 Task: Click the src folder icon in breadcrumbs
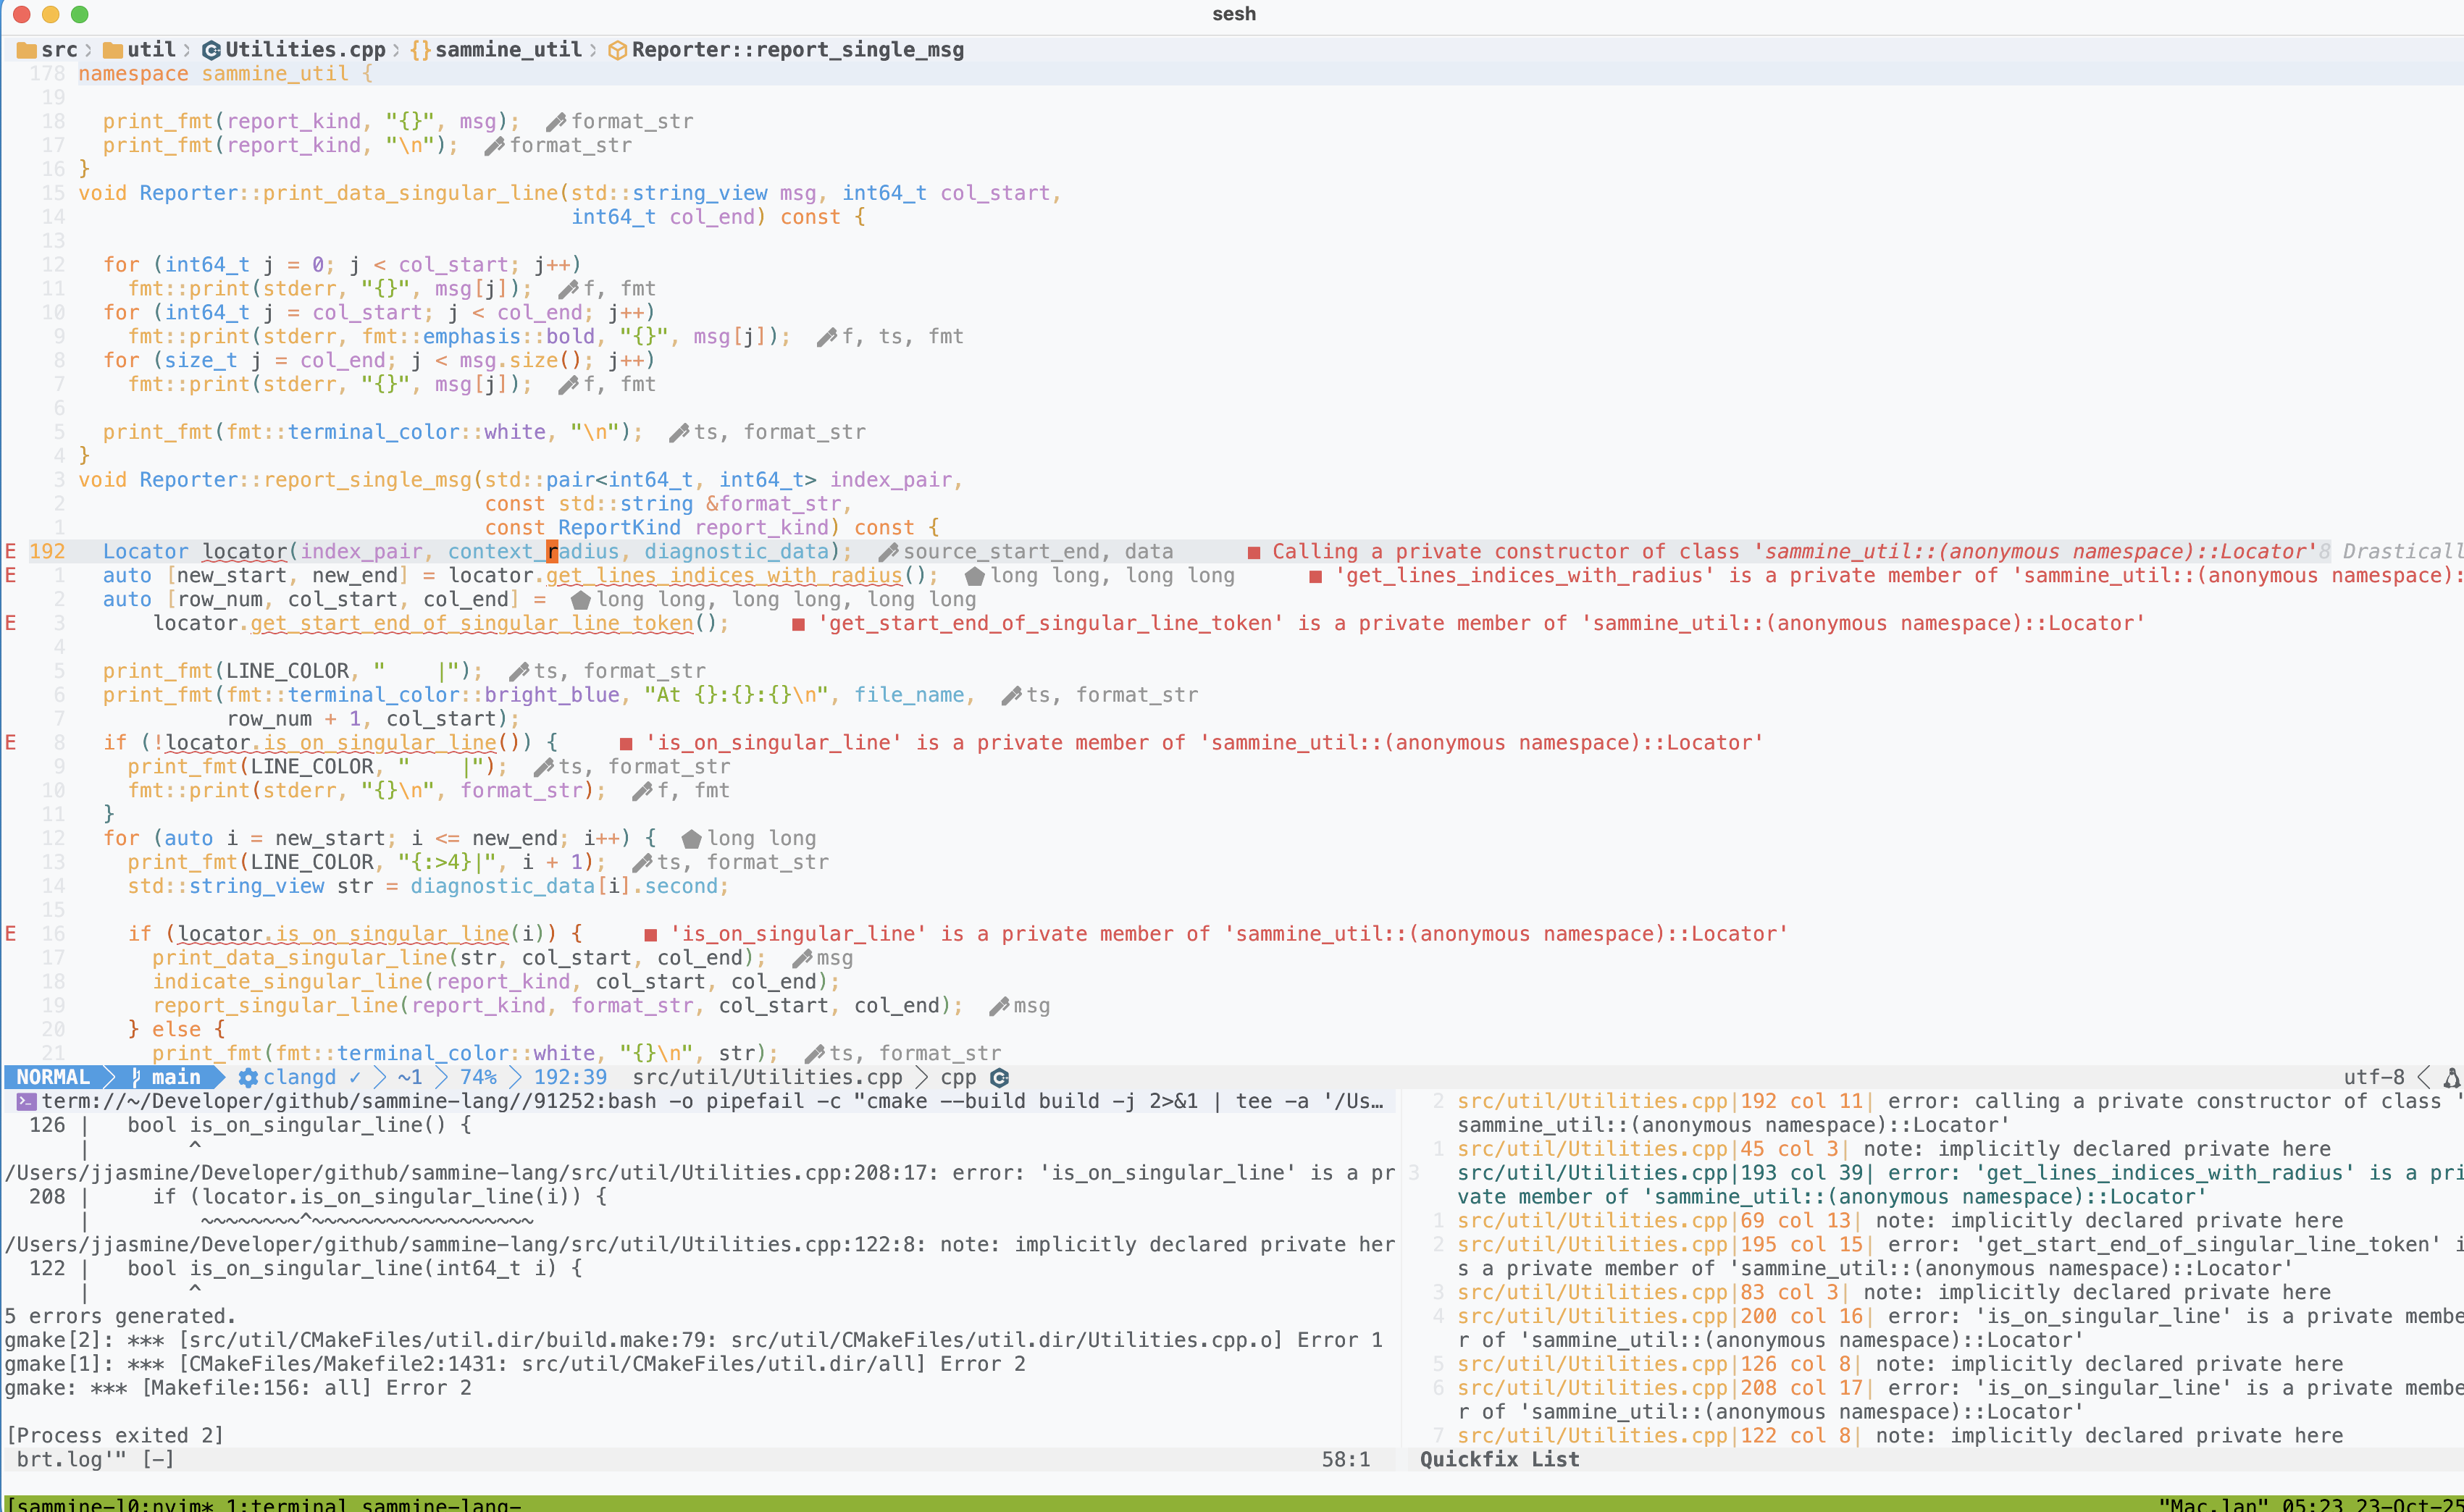pos(27,50)
